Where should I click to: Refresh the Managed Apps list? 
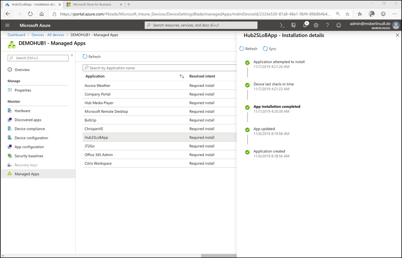(91, 57)
